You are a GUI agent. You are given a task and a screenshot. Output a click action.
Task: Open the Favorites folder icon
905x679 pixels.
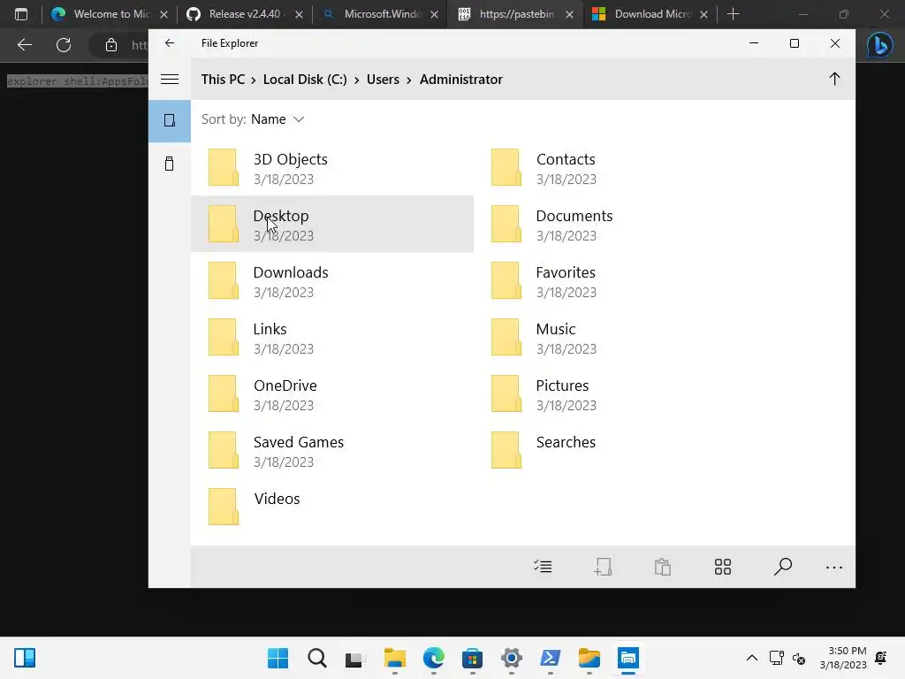(x=506, y=280)
